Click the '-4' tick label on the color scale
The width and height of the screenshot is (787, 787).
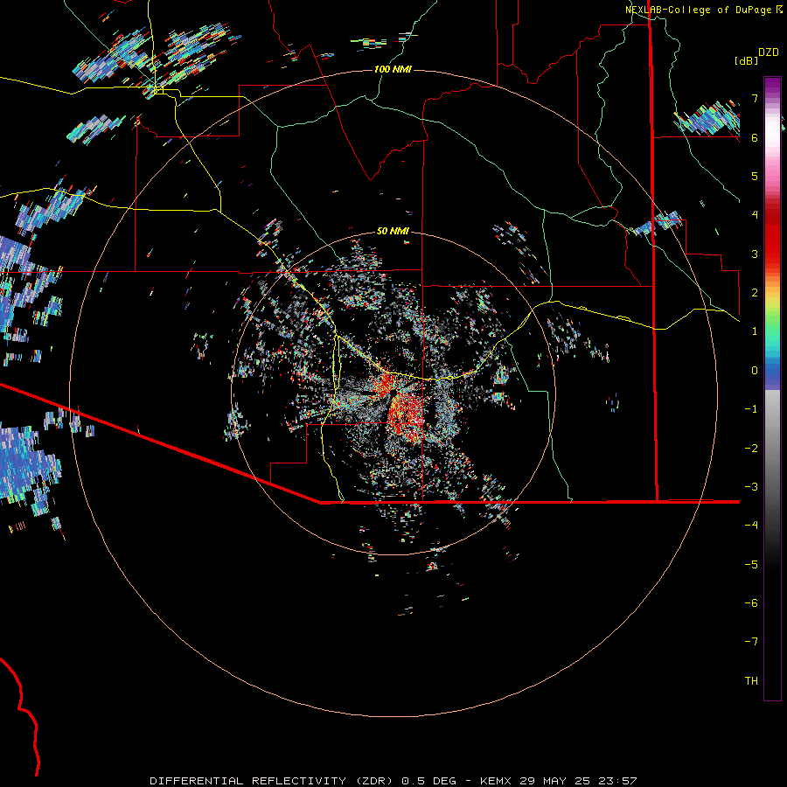pyautogui.click(x=751, y=526)
